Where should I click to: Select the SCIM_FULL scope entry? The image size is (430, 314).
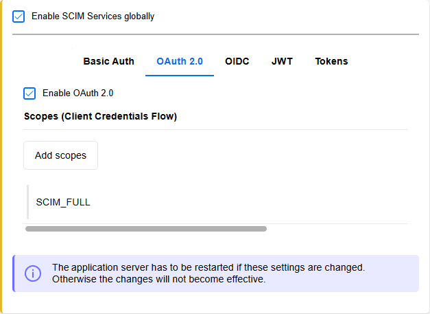[63, 202]
